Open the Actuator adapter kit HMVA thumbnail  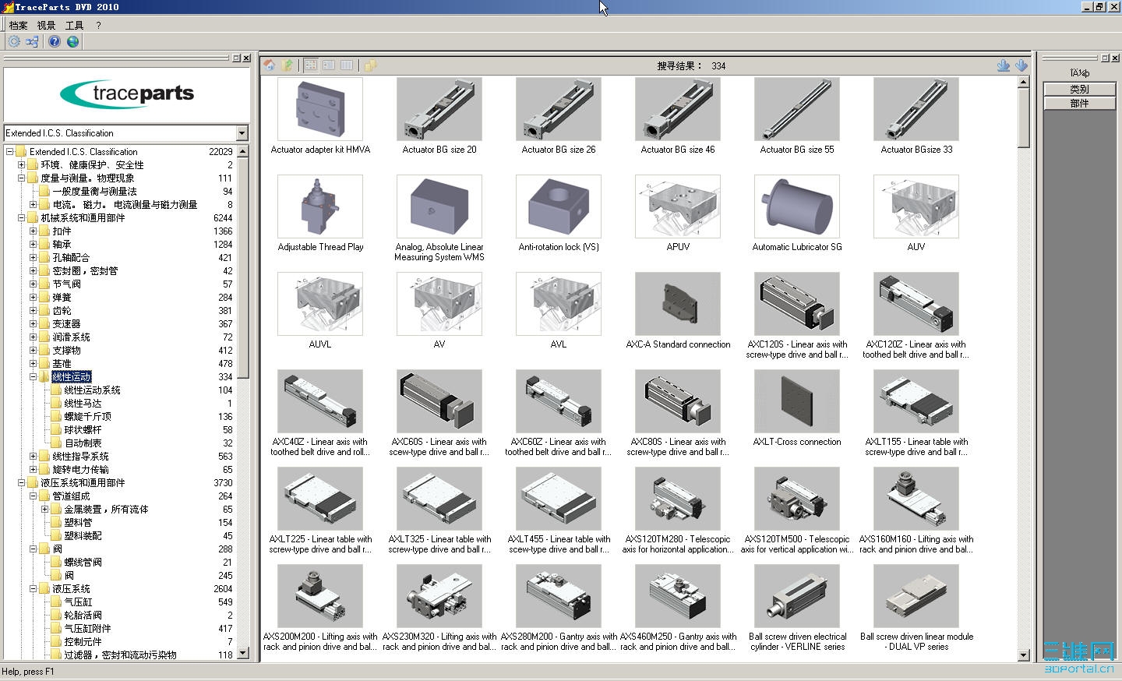(x=320, y=109)
